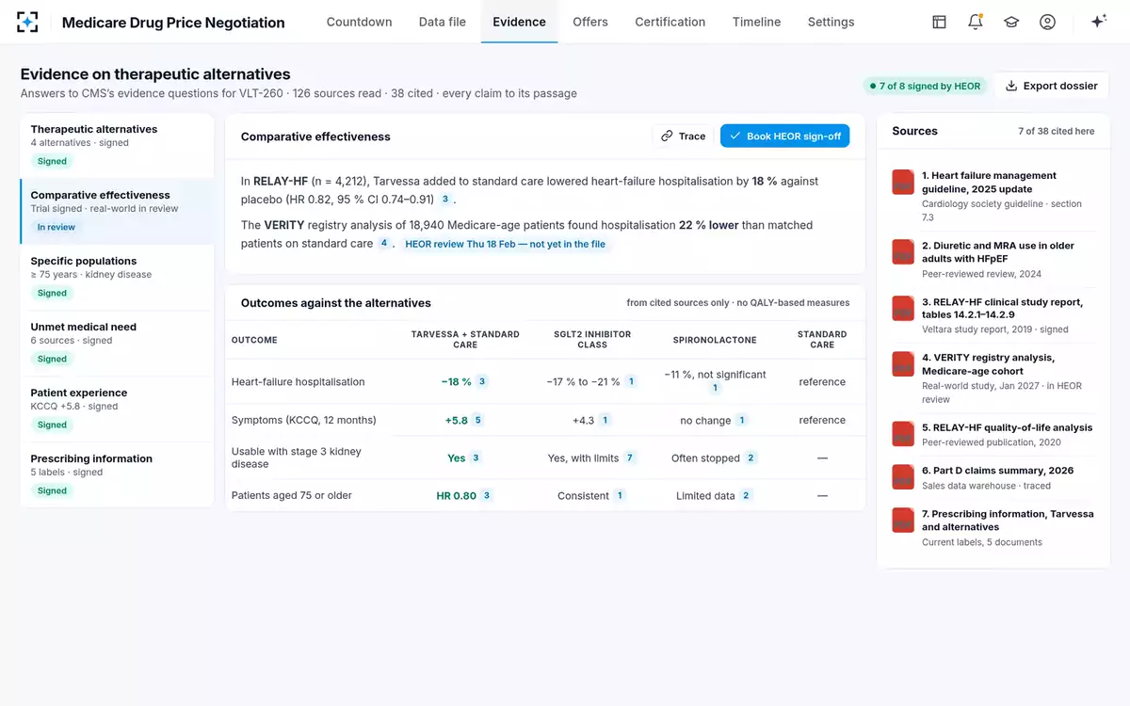Open citation 3 beside HR 0.80

(487, 496)
